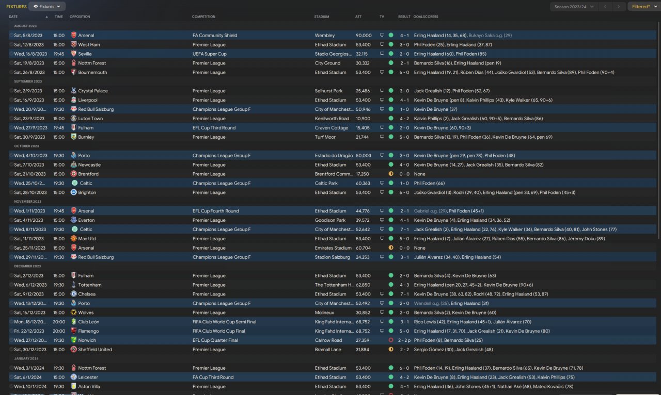Viewport: 661px width, 395px height.
Task: Sort by the Time column header
Action: click(x=59, y=17)
